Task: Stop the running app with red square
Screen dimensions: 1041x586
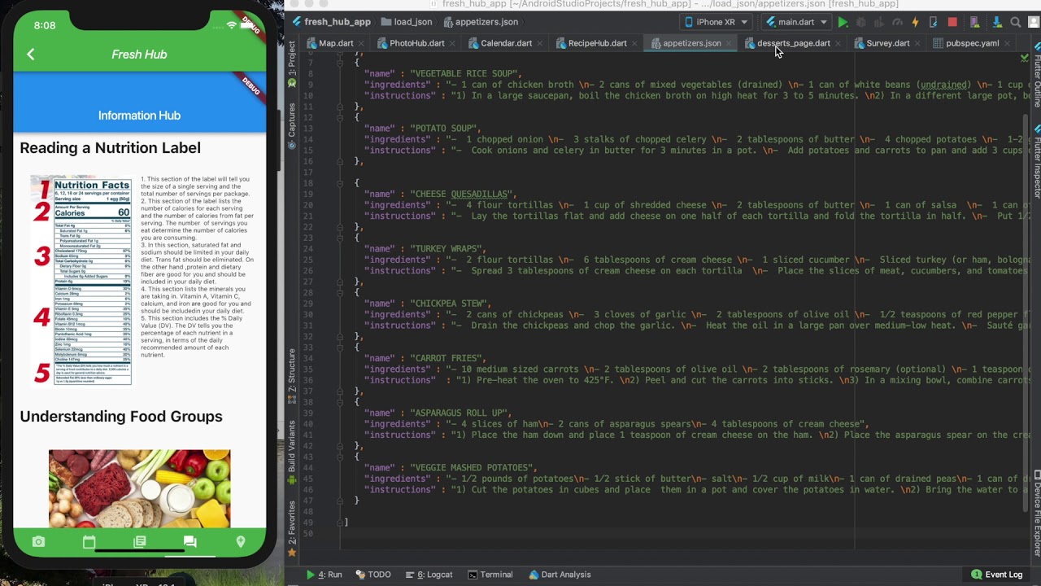Action: coord(952,23)
